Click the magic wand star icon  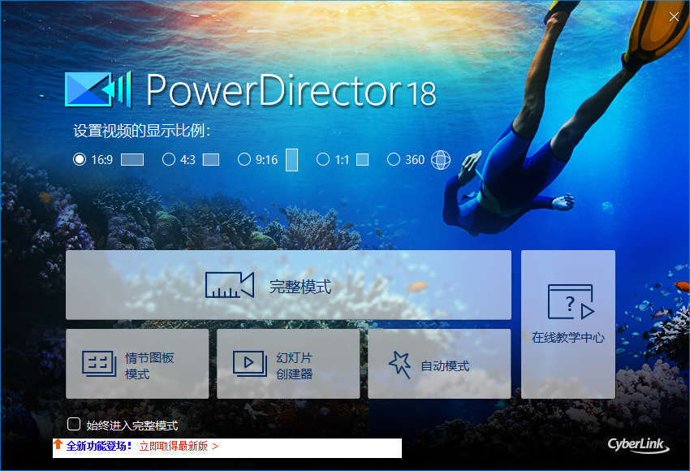coord(400,365)
